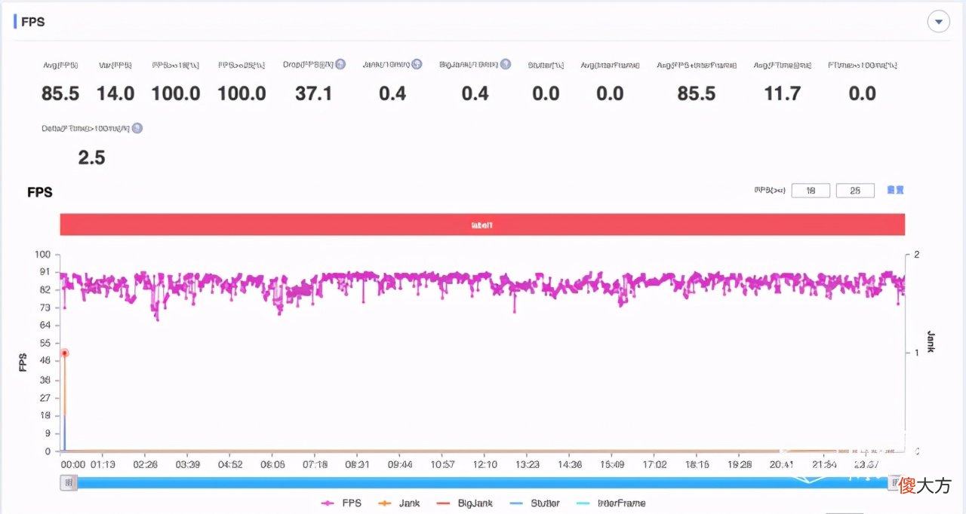The image size is (966, 514).
Task: Click the 12:10 time label on the x-axis
Action: [485, 464]
